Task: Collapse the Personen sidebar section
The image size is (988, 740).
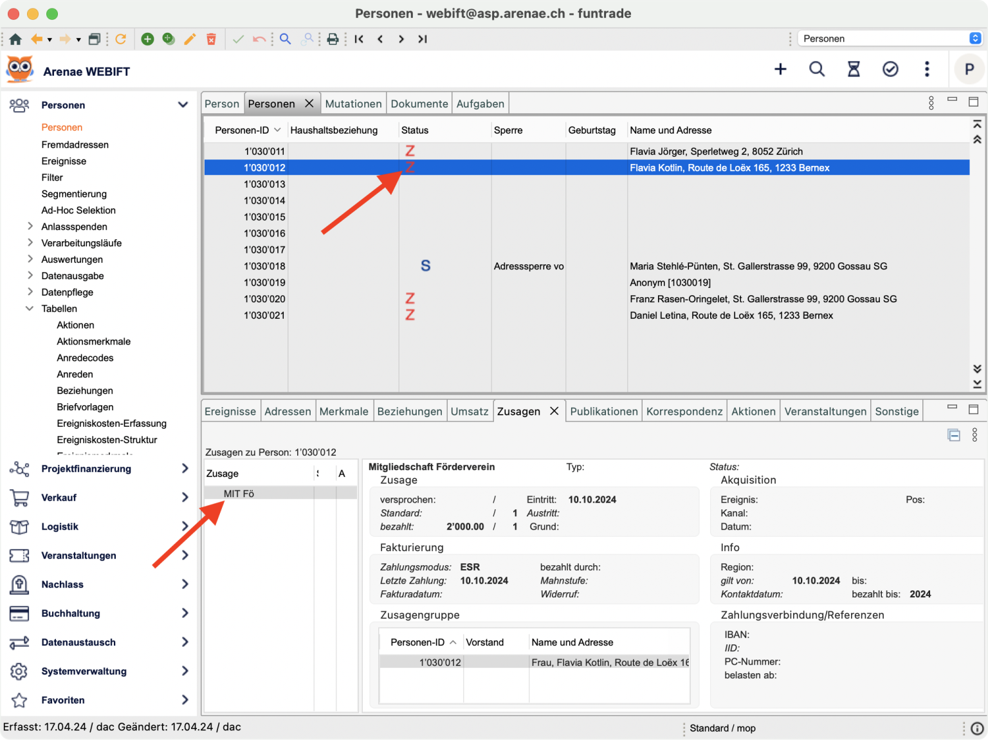Action: point(183,105)
